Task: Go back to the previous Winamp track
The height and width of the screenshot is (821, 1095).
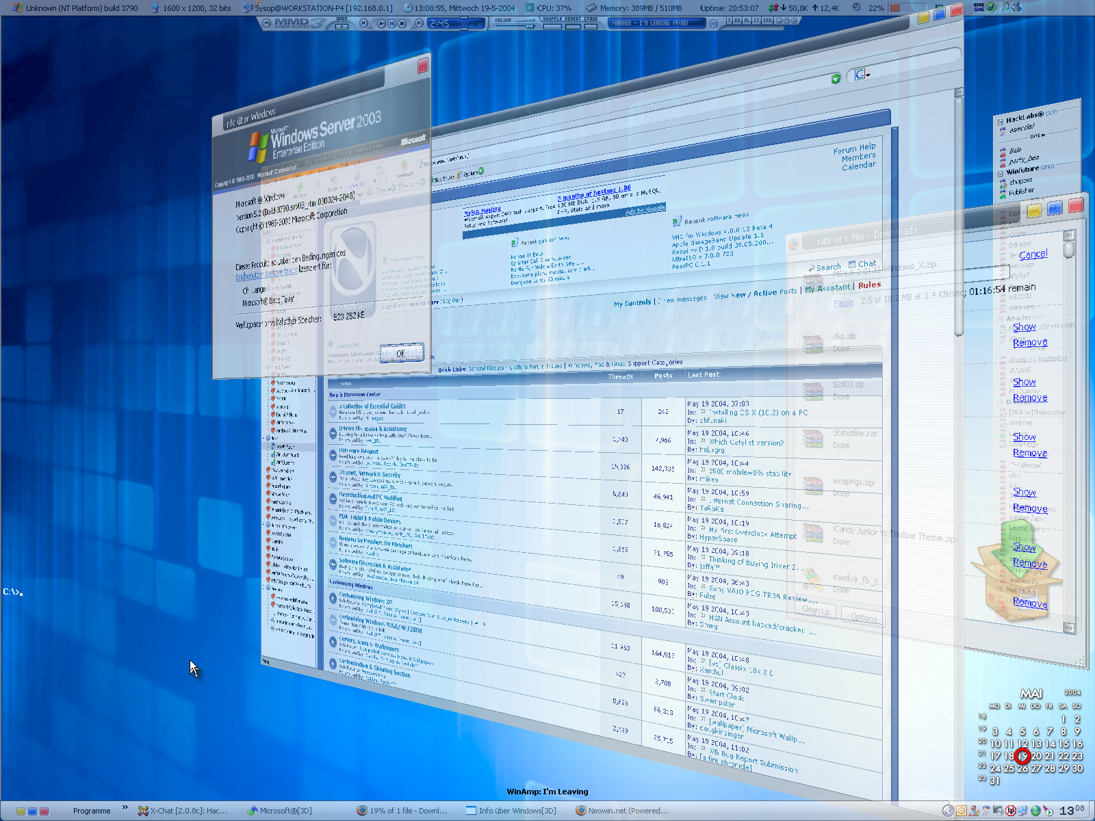Action: pos(364,23)
